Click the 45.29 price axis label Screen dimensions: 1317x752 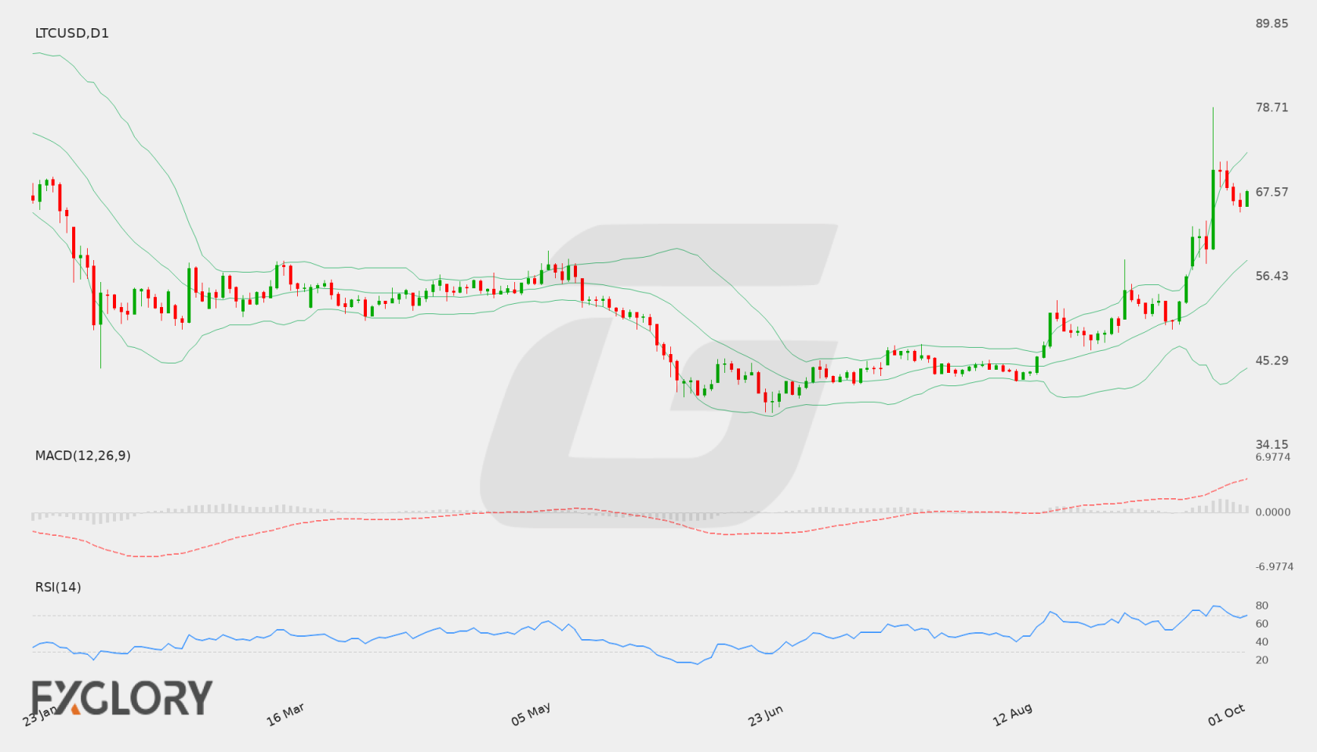click(x=1272, y=360)
